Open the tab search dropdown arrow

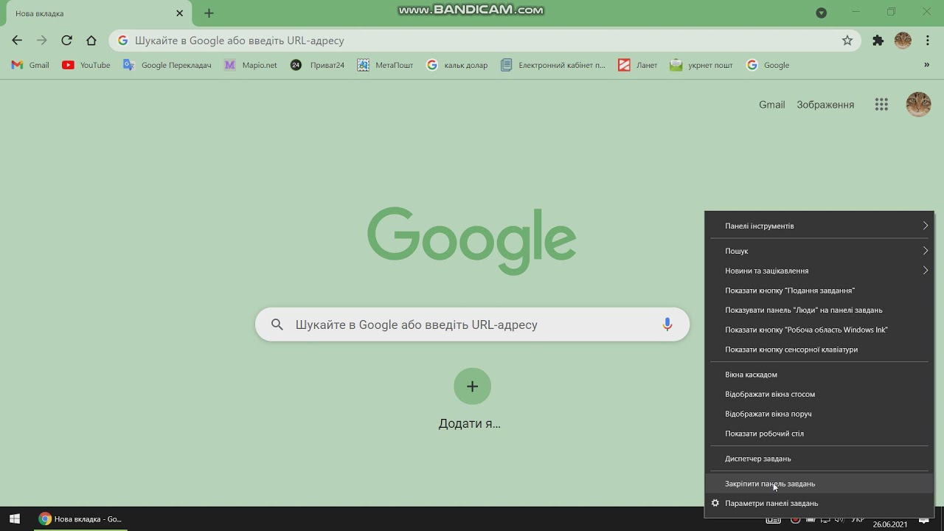tap(822, 13)
